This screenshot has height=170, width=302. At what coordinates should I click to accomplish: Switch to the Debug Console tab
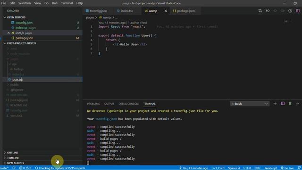point(128,104)
